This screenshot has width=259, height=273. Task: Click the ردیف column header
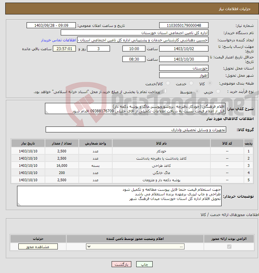click(x=248, y=143)
